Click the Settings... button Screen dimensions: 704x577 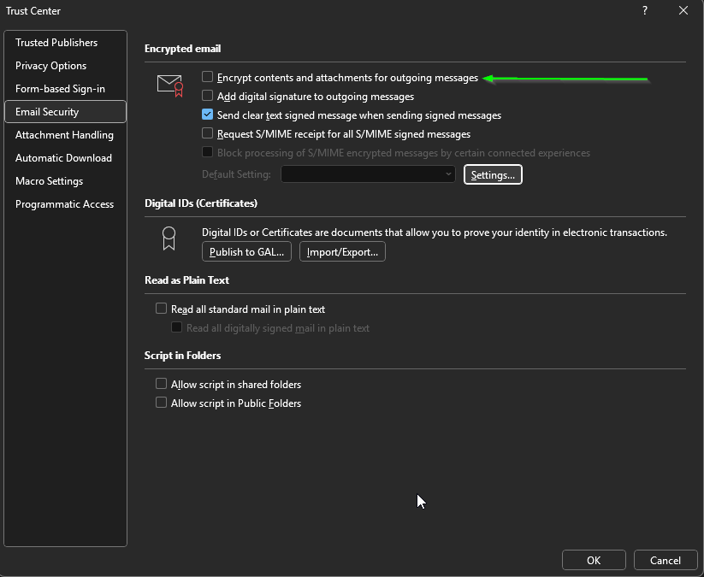(493, 174)
